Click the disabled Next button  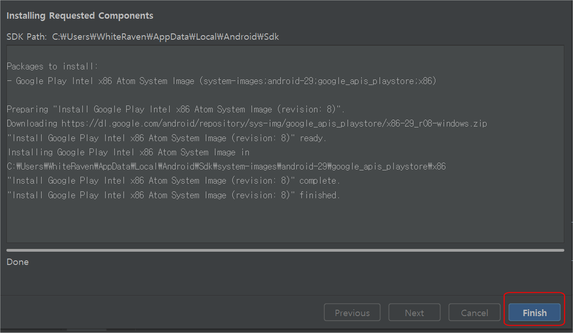coord(414,312)
